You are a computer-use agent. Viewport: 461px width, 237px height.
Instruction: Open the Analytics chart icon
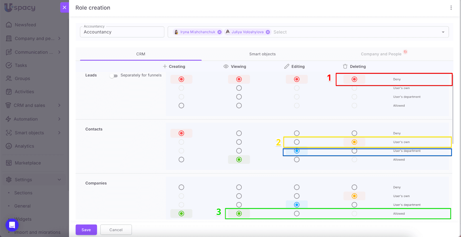[9, 146]
